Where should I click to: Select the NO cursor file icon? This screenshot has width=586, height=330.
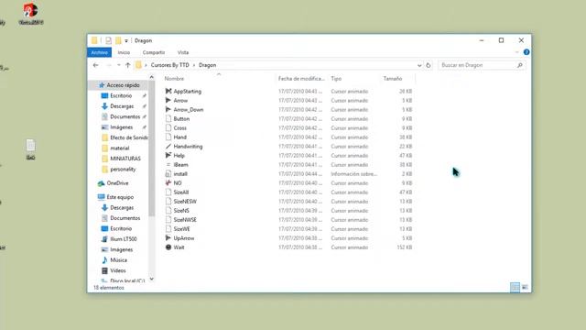pos(168,183)
